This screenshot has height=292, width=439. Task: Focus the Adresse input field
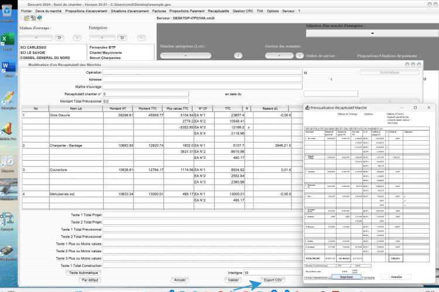coord(203,79)
